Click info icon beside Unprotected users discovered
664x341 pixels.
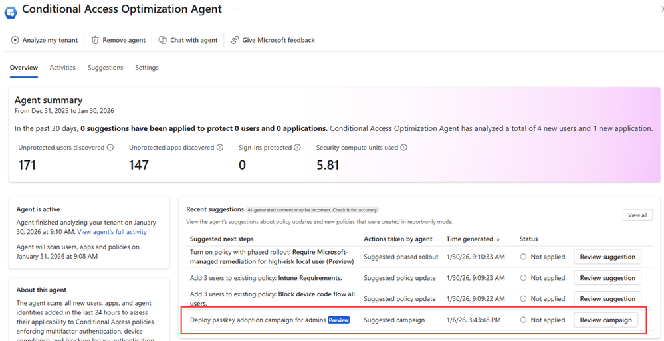pyautogui.click(x=110, y=148)
